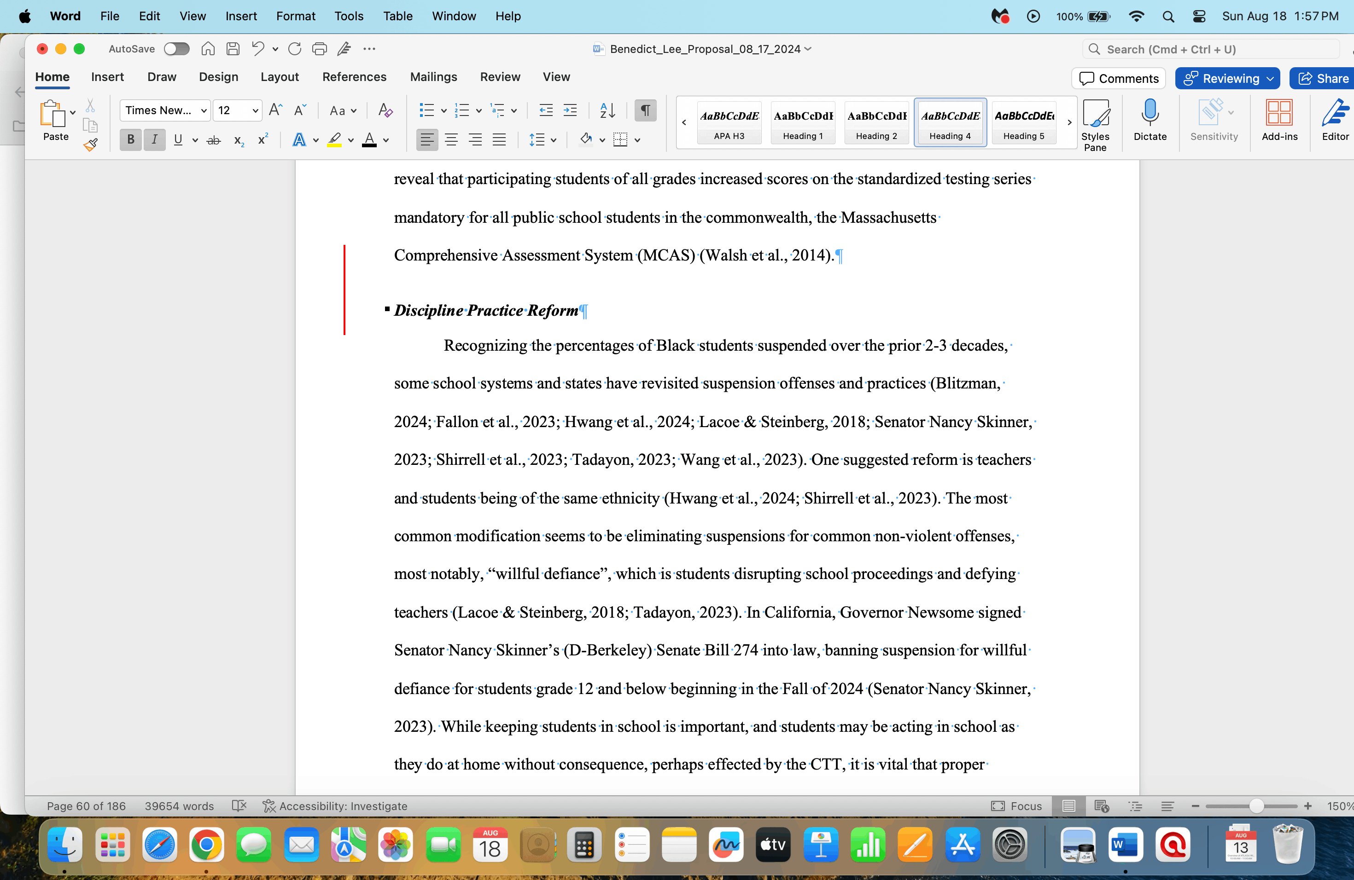Toggle bold formatting
This screenshot has width=1354, height=880.
[130, 140]
